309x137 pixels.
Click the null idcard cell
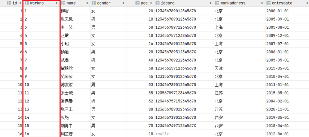pyautogui.click(x=162, y=134)
